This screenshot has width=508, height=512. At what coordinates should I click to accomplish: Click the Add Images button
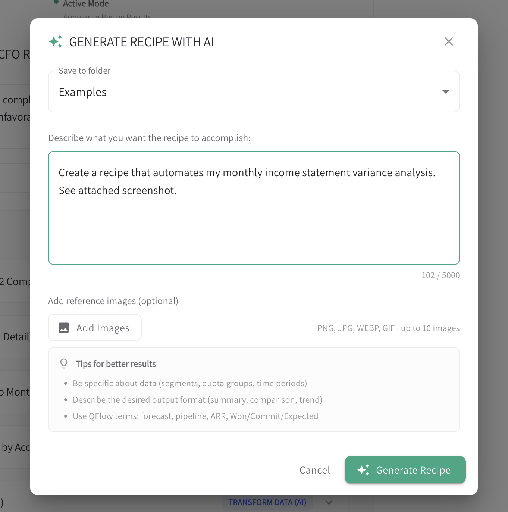[95, 327]
